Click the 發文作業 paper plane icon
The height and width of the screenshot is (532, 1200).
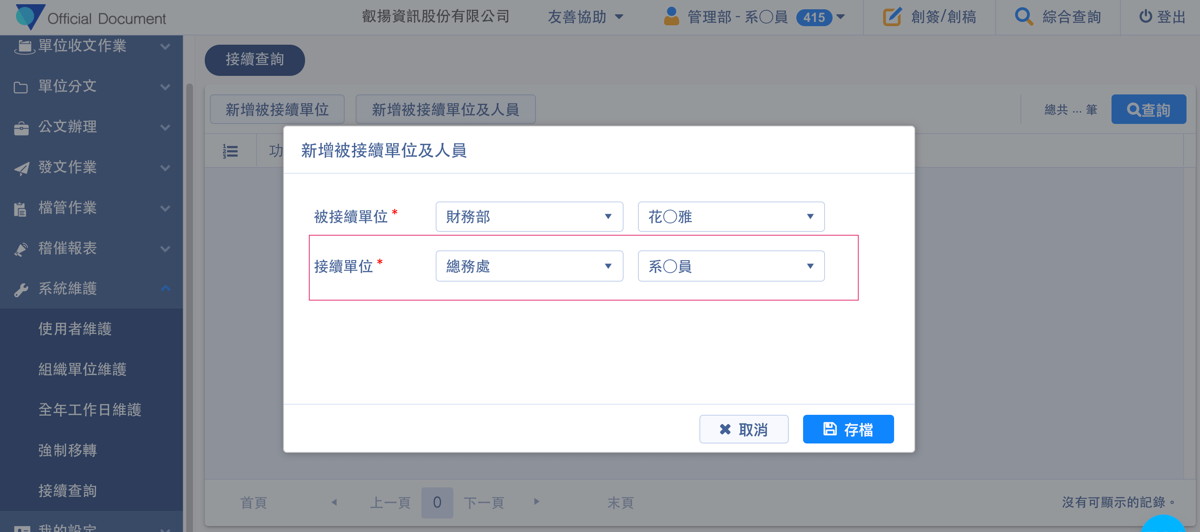point(21,168)
